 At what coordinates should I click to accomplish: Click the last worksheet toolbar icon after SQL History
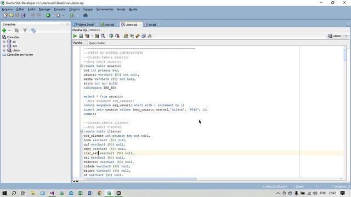(x=150, y=36)
